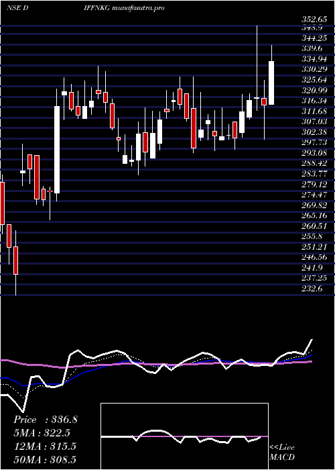Select the 274.47 price level
This screenshot has width=335, height=470.
(x=314, y=195)
